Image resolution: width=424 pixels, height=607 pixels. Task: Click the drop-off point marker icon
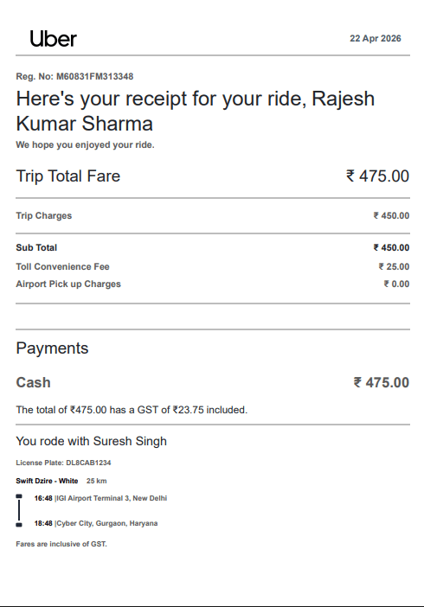click(19, 525)
